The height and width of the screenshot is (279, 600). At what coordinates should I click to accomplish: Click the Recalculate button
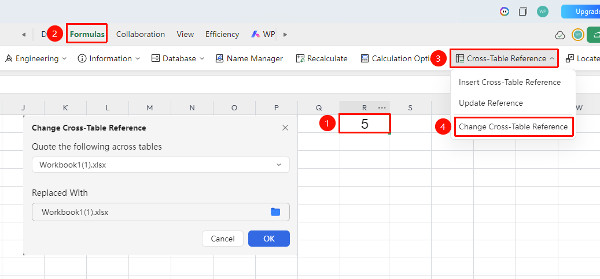point(322,58)
